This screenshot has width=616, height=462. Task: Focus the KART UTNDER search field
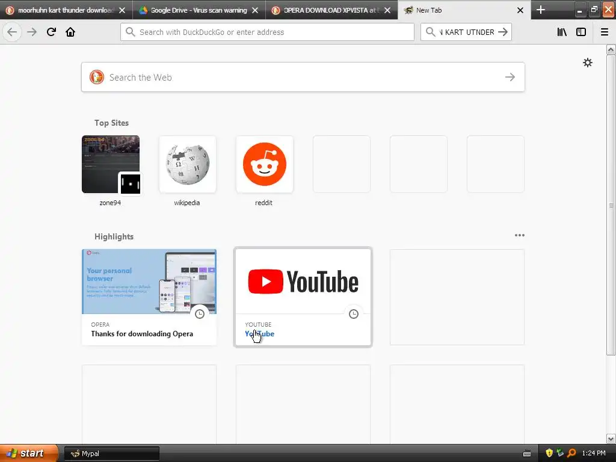466,32
